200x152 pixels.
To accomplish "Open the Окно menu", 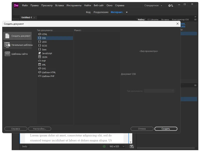I will (x=109, y=5).
